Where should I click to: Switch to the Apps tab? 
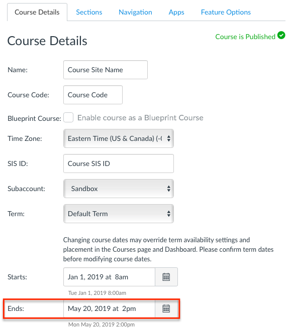(176, 12)
